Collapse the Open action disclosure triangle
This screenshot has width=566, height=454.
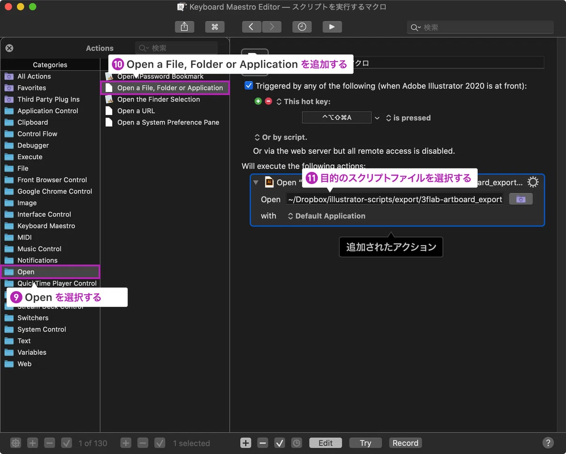coord(256,182)
